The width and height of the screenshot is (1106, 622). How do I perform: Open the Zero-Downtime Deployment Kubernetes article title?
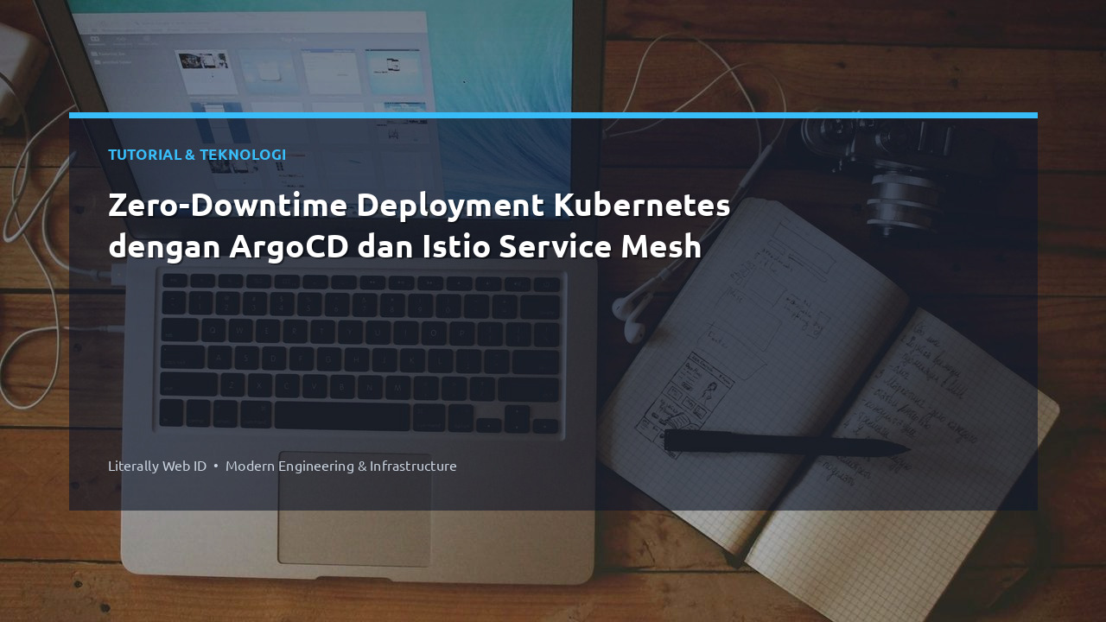point(419,226)
